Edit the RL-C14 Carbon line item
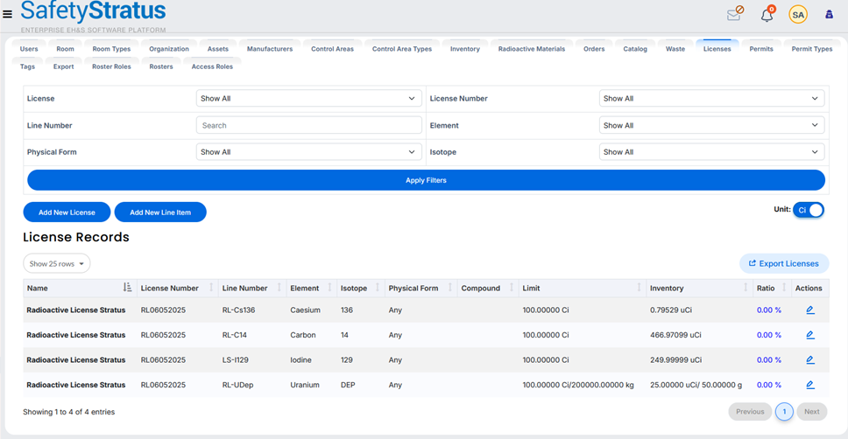The height and width of the screenshot is (439, 848). click(810, 335)
